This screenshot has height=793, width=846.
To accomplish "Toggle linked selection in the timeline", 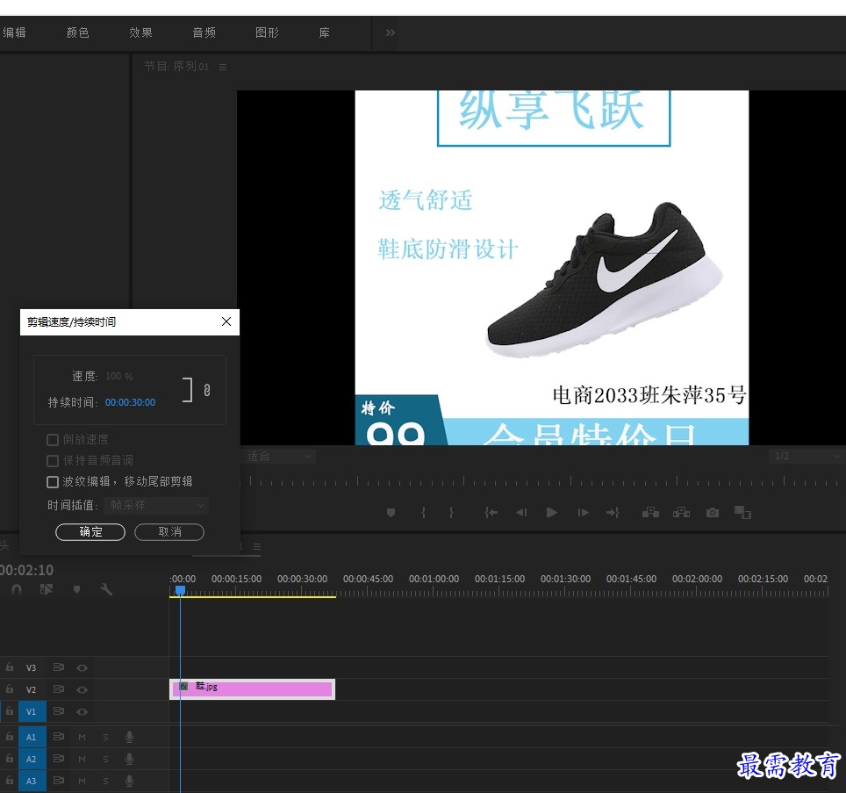I will coord(47,589).
